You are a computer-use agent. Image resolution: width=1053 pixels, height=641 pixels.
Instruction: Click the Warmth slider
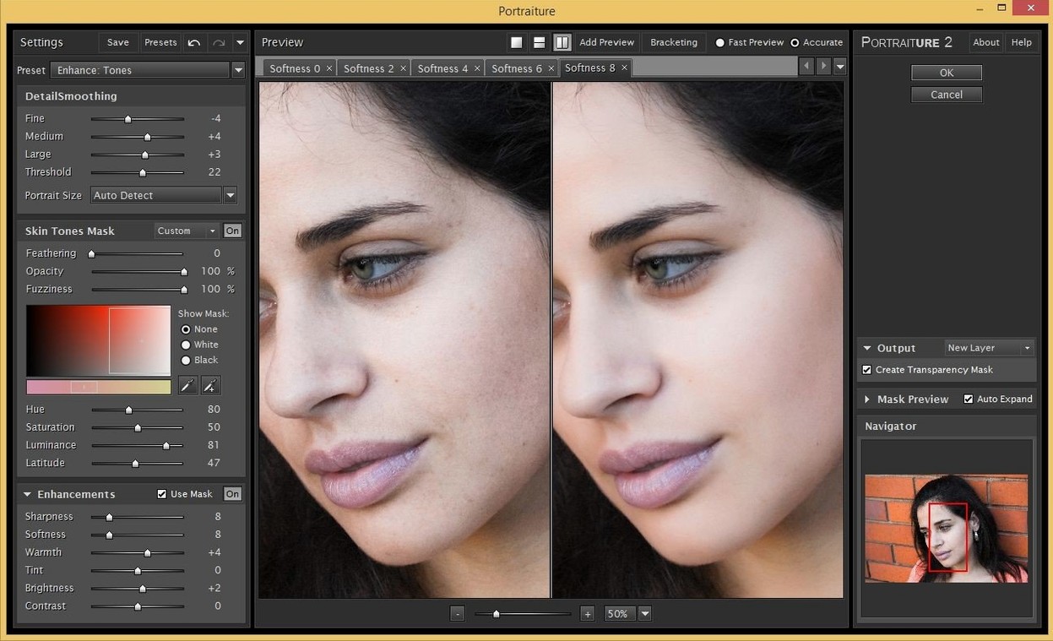coord(137,552)
